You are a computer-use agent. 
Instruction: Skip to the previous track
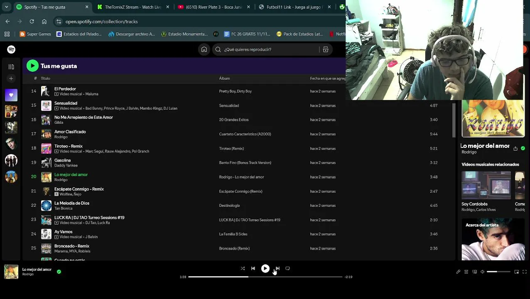[x=253, y=269]
